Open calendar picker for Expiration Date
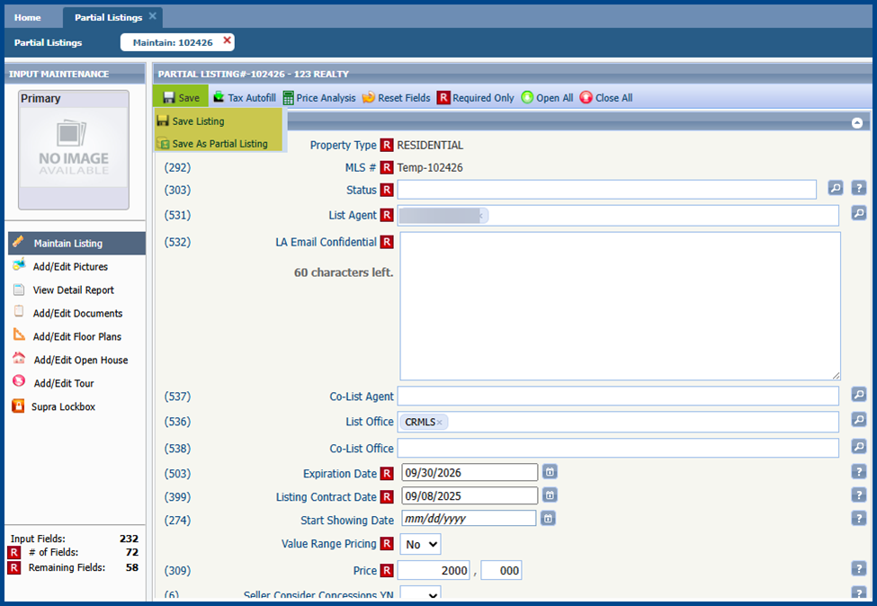 coord(550,472)
